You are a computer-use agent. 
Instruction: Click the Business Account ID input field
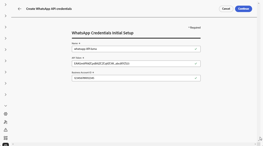(136, 78)
